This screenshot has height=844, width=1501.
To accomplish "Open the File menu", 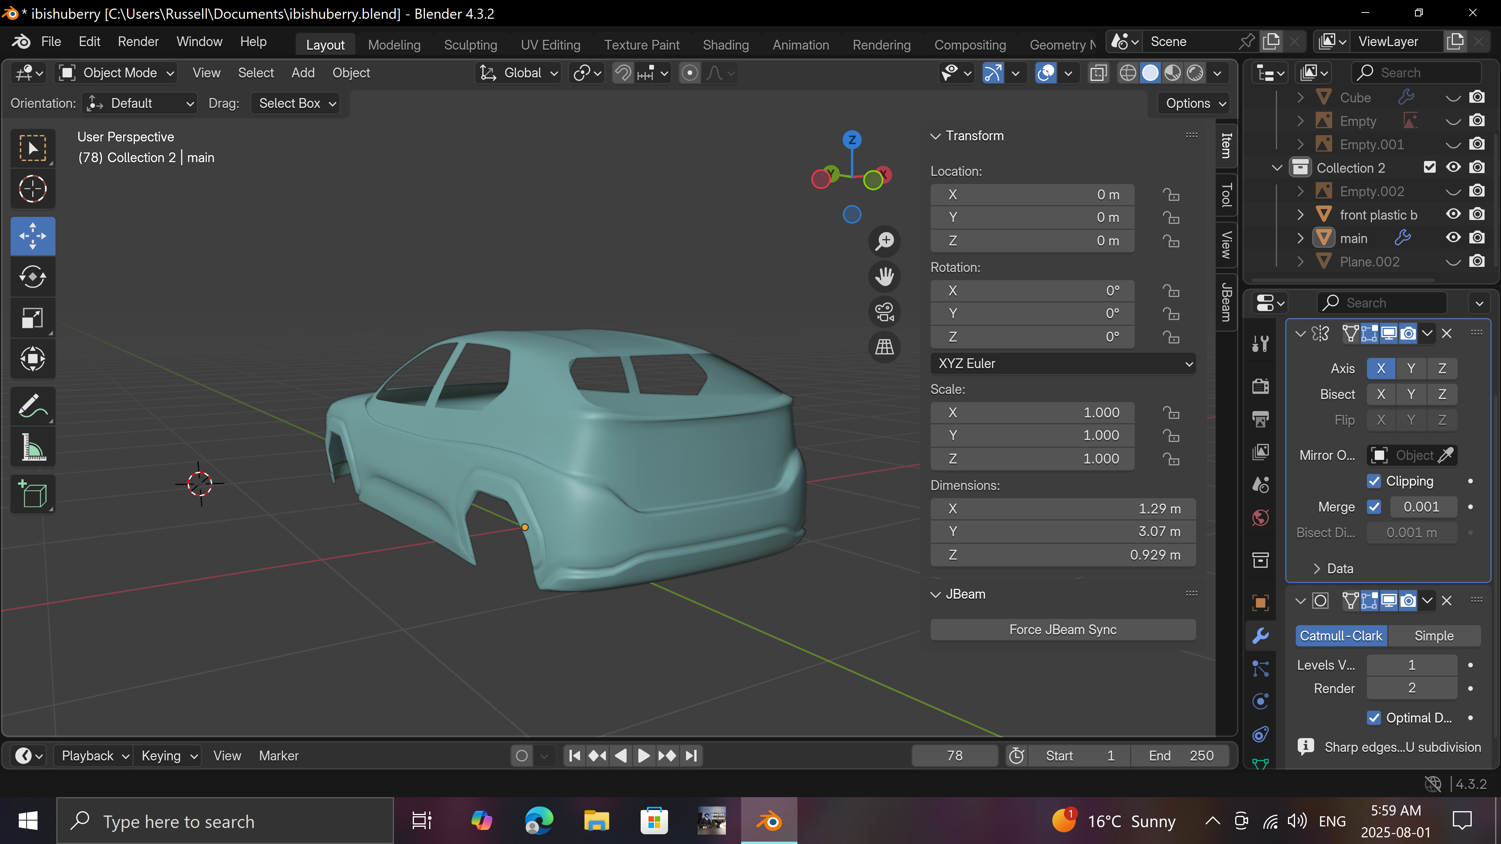I will click(51, 42).
